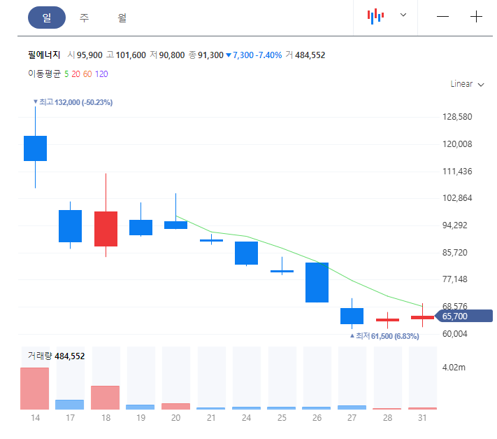This screenshot has width=497, height=439.
Task: Select the red doji candle on date 31
Action: [x=422, y=317]
